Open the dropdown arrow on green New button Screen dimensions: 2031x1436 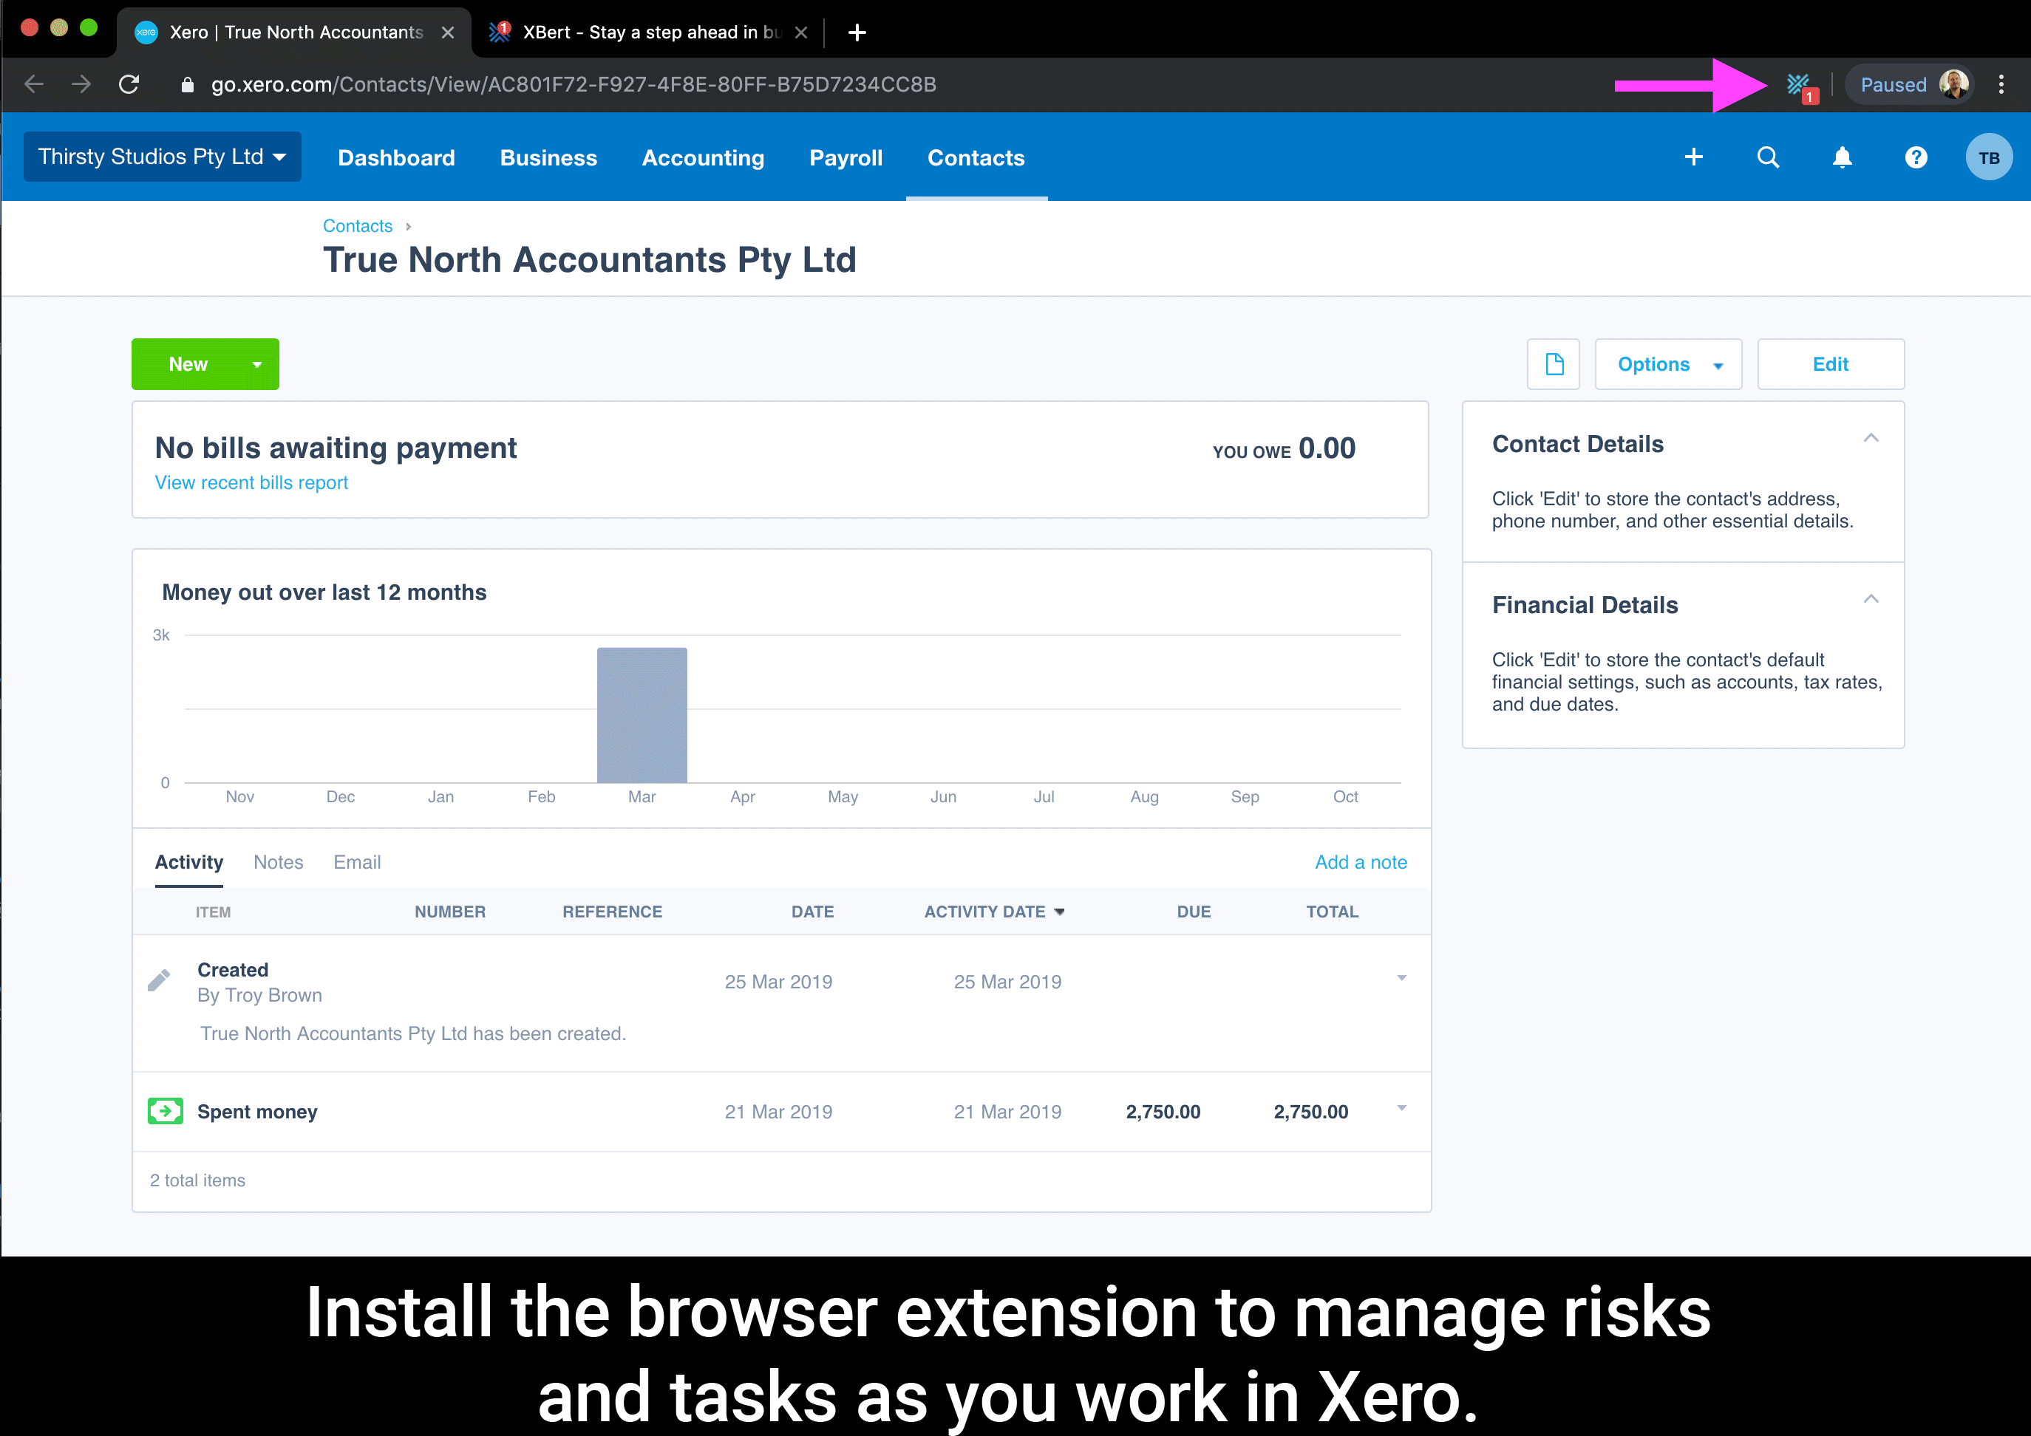tap(256, 364)
